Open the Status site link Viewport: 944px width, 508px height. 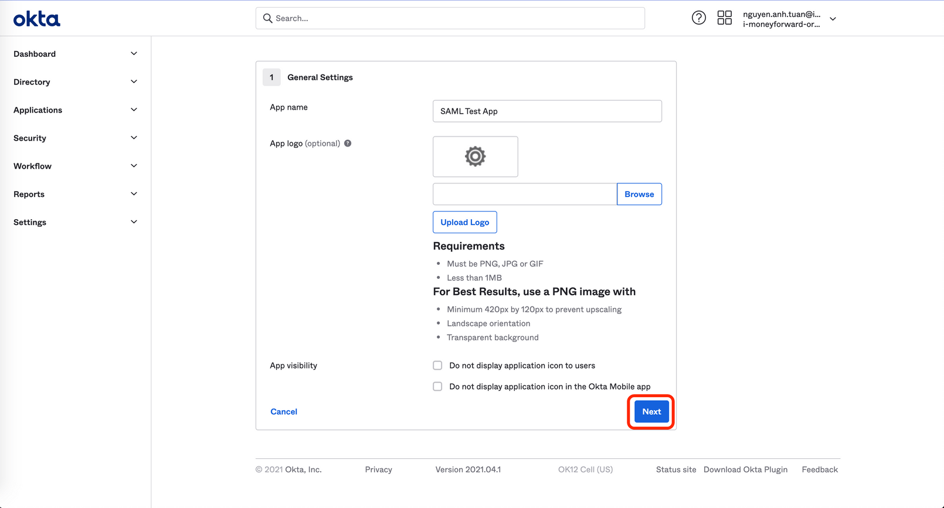pos(676,470)
